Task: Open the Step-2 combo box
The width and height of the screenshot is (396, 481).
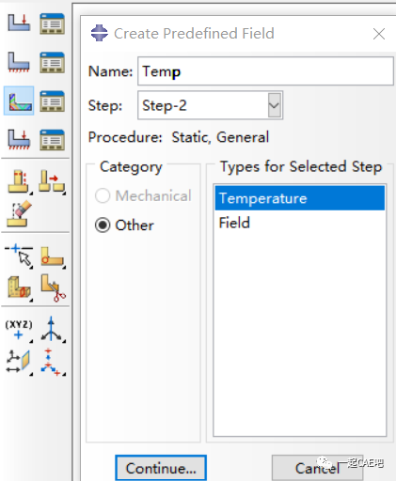Action: [x=210, y=105]
